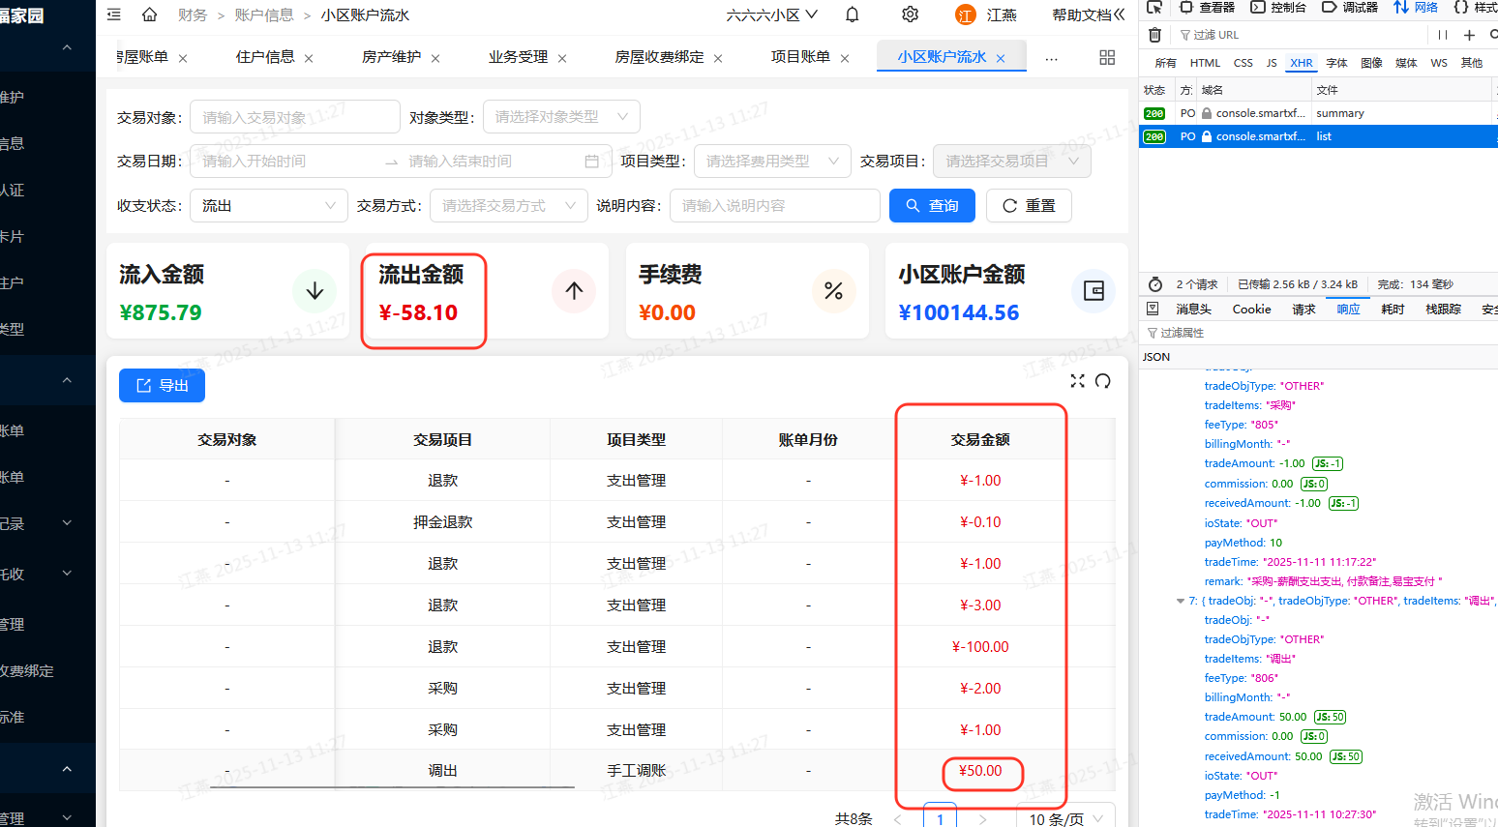The image size is (1498, 827).
Task: Refresh the table with the reload icon
Action: click(1102, 381)
